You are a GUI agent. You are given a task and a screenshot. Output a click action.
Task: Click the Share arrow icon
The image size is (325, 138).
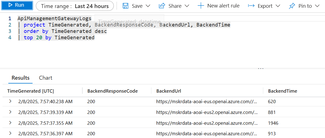162,6
